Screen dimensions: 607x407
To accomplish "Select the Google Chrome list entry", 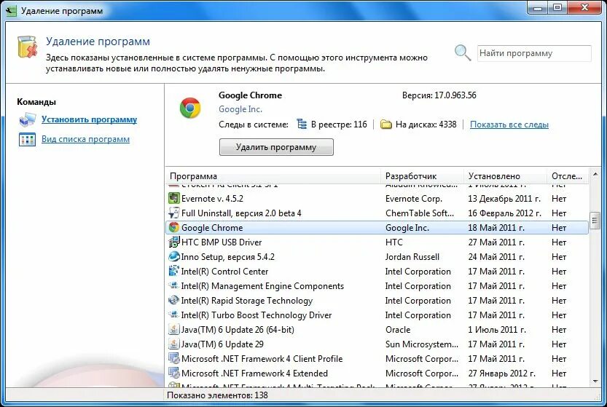I will pyautogui.click(x=377, y=227).
